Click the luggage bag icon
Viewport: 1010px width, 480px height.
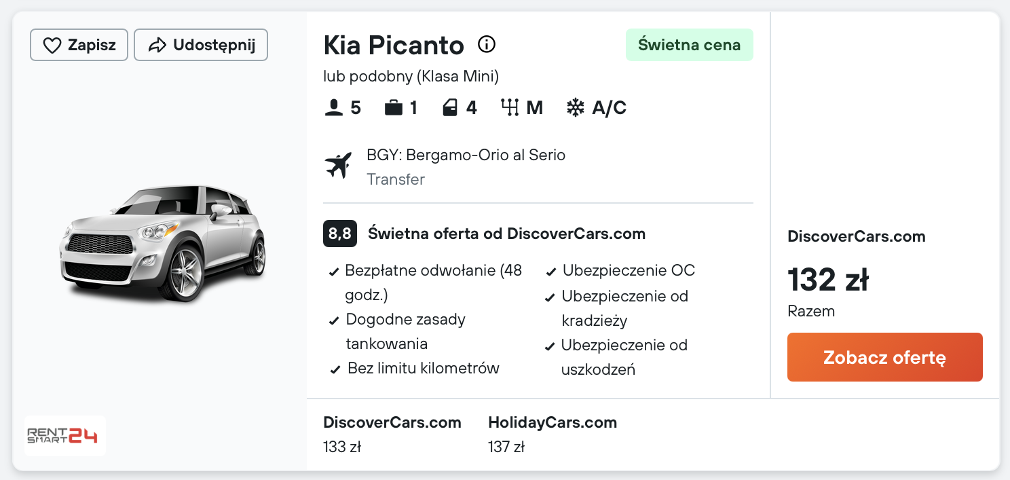393,108
